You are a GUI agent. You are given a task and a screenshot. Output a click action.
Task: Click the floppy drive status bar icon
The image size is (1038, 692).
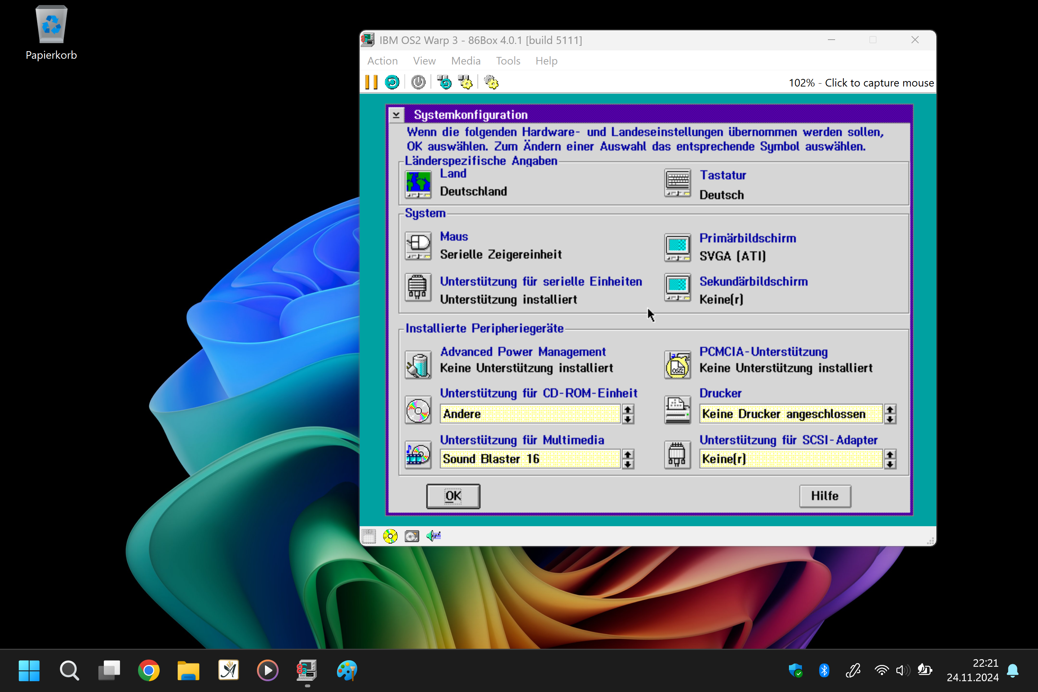point(368,536)
